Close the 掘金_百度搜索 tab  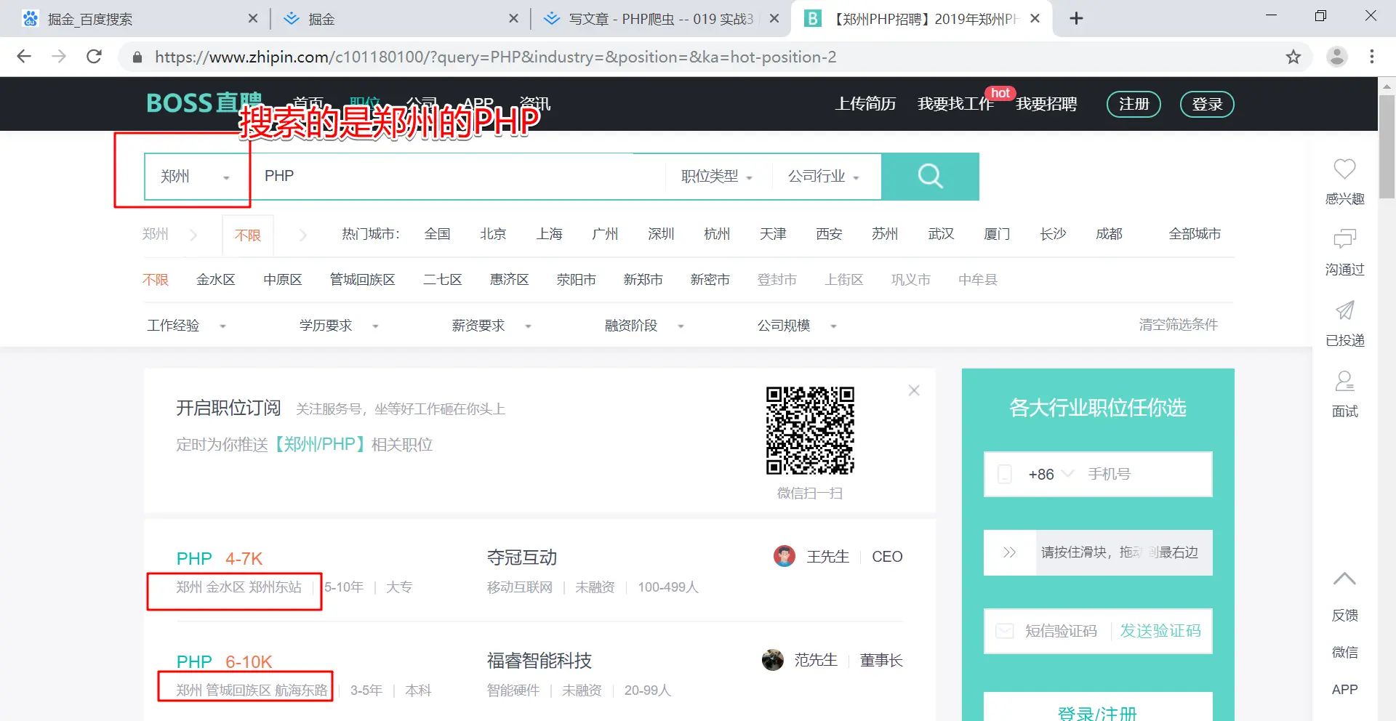pyautogui.click(x=253, y=19)
